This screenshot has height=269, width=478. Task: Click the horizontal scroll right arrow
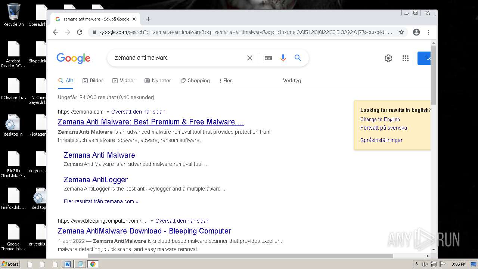coord(428,256)
